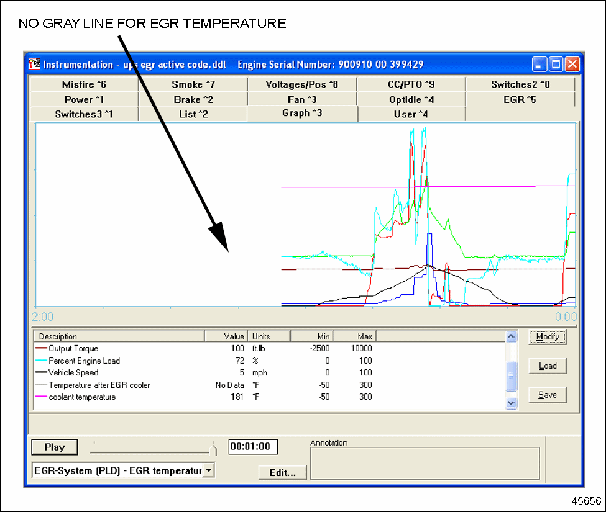This screenshot has height=512, width=606.
Task: Select the Percent Engine Load row
Action: 84,361
